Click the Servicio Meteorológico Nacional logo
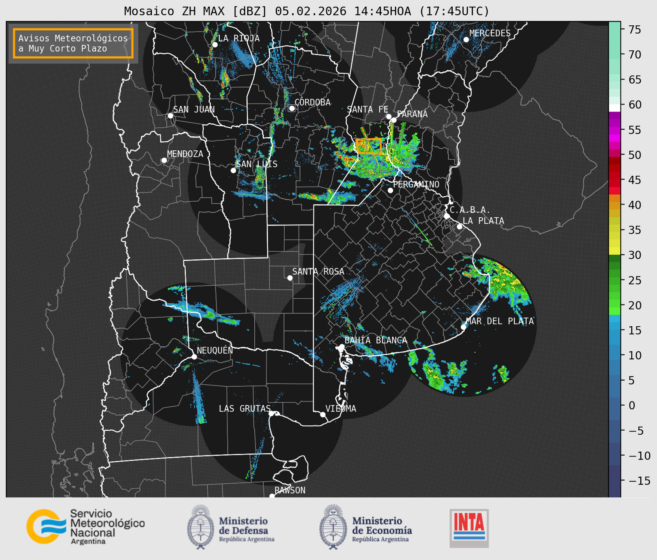The height and width of the screenshot is (560, 657). [85, 527]
